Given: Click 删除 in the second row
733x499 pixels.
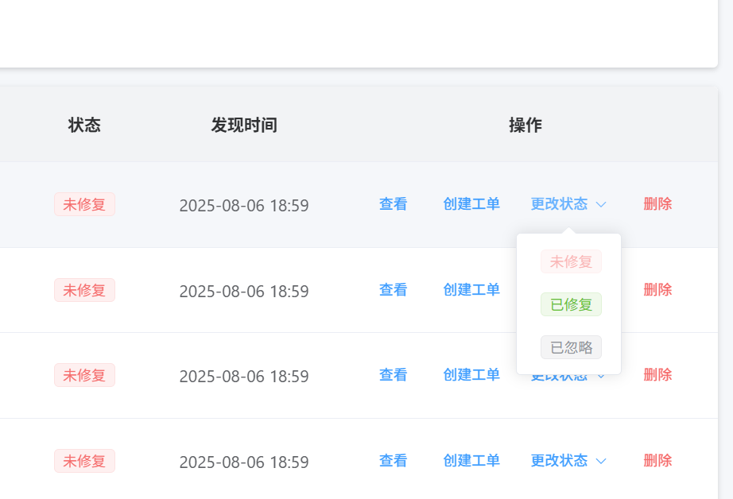Looking at the screenshot, I should pyautogui.click(x=657, y=290).
